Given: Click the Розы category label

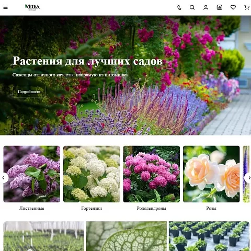Looking at the screenshot, I should 211,208.
